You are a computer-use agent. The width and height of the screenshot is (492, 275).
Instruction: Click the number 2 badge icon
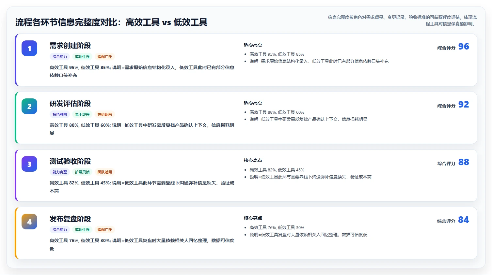click(x=29, y=106)
